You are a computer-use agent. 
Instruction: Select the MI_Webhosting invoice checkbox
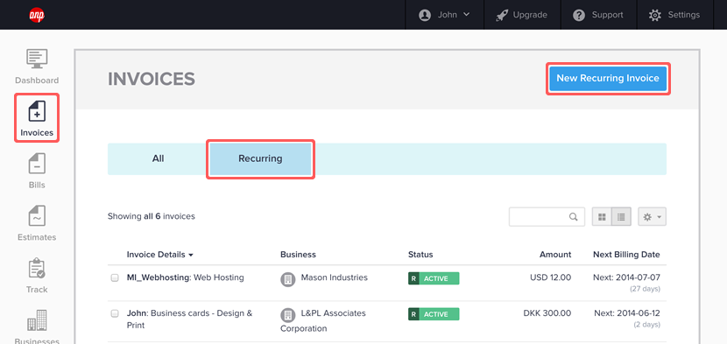[x=115, y=278]
